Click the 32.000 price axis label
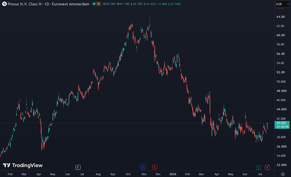Screen dimensions: 291x177 [281, 165]
